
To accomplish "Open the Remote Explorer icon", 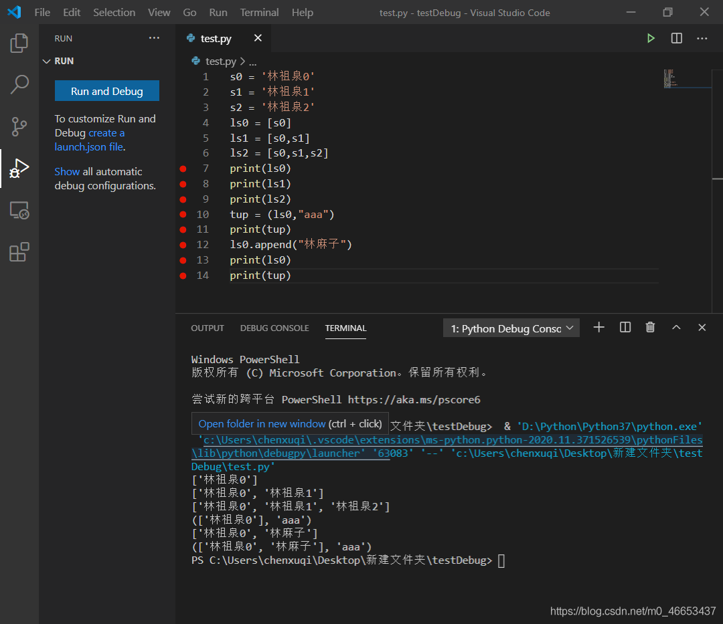I will tap(19, 211).
